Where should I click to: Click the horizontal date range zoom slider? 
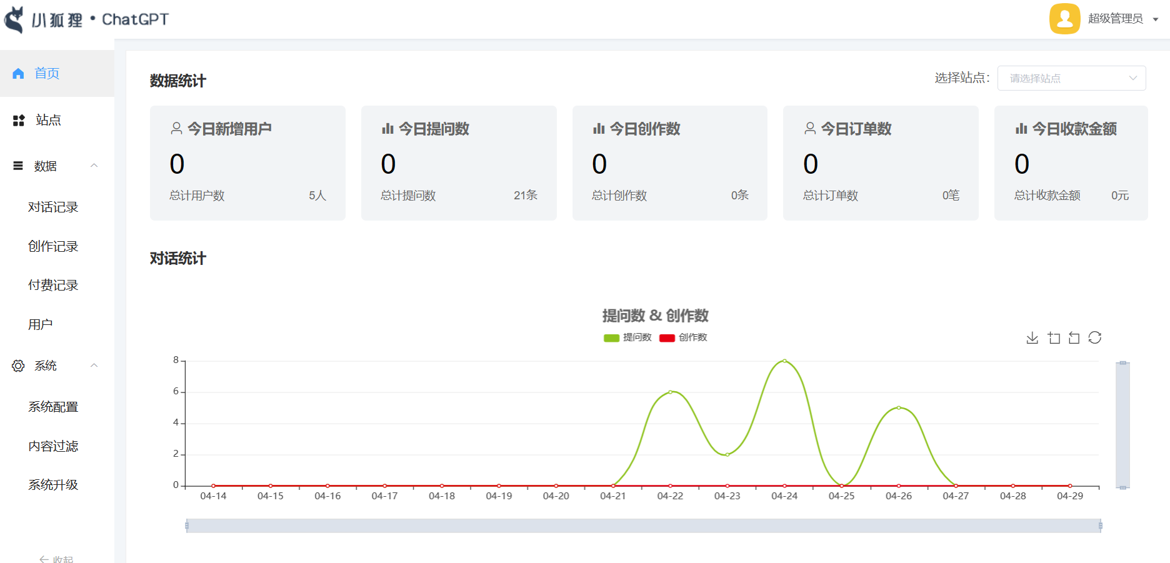tap(643, 526)
